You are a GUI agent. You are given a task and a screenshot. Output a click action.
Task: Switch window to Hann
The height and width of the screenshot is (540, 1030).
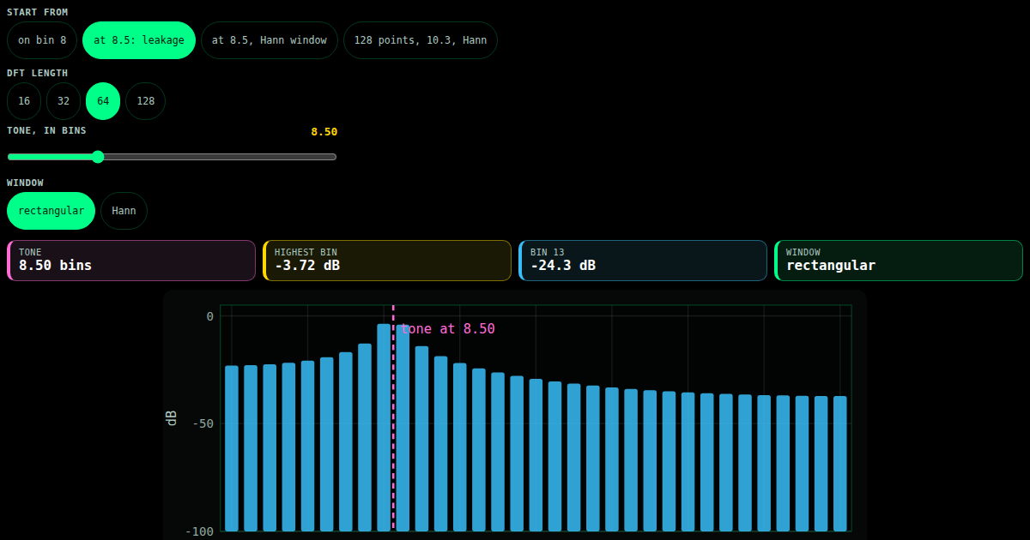[124, 211]
